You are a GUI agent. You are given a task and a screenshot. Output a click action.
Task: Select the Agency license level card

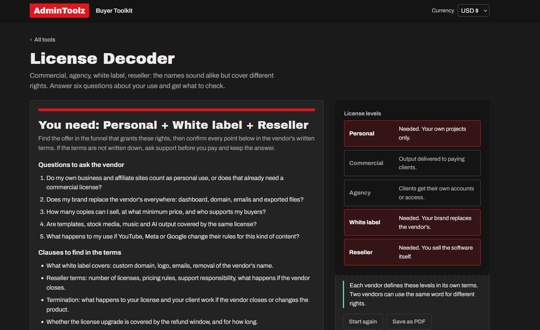tap(412, 193)
